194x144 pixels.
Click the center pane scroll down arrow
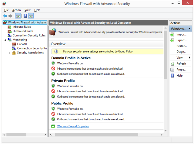click(166, 130)
